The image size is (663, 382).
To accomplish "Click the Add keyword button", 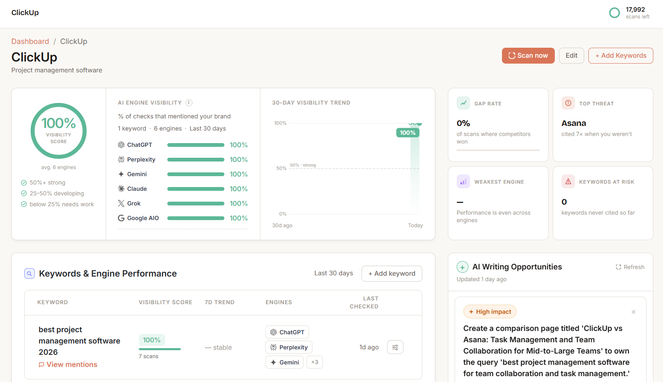I will coord(392,274).
